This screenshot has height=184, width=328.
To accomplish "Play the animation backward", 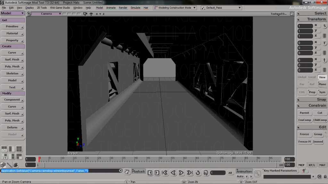I will pos(173,173).
